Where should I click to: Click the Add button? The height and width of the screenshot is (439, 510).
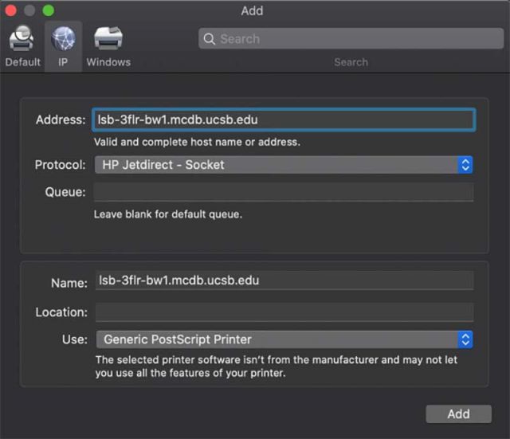click(459, 414)
